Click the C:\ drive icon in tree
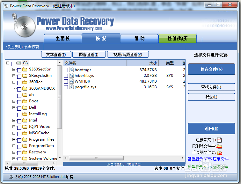This screenshot has width=241, height=184. (x=19, y=63)
